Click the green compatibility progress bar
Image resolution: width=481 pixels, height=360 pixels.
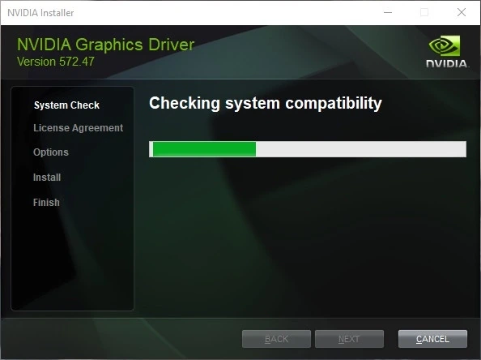click(x=308, y=149)
